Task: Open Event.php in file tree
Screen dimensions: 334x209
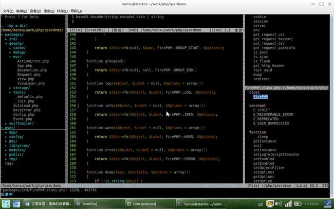Action: [x=23, y=119]
